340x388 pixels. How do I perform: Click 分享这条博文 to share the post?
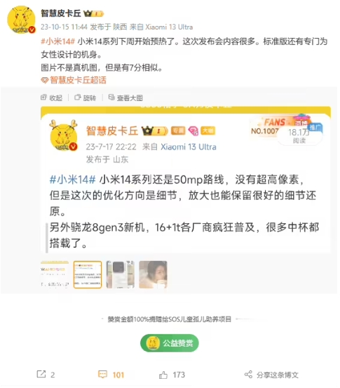click(277, 375)
